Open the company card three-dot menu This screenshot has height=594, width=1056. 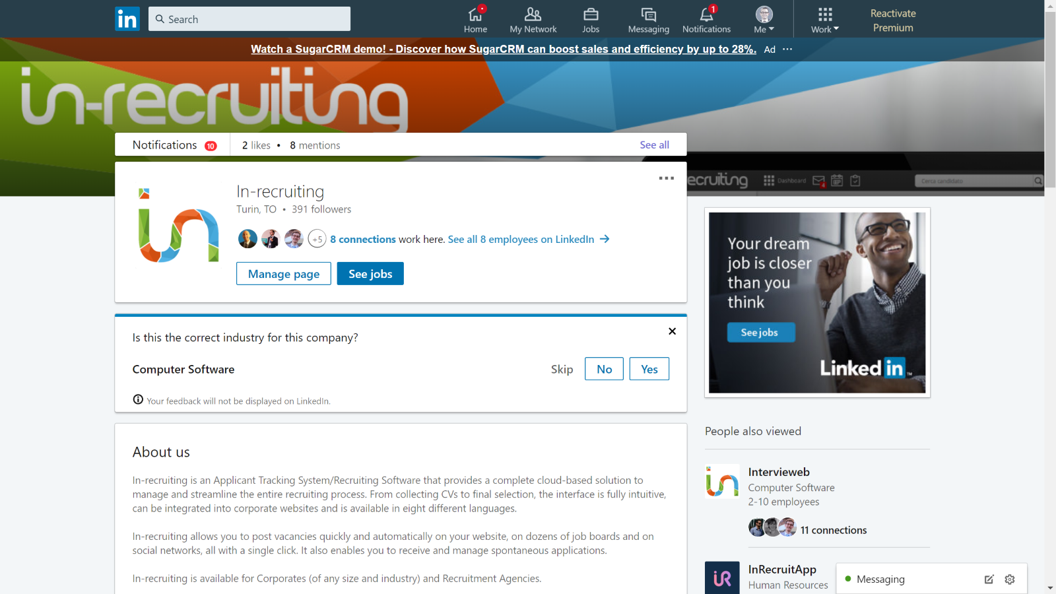[667, 178]
